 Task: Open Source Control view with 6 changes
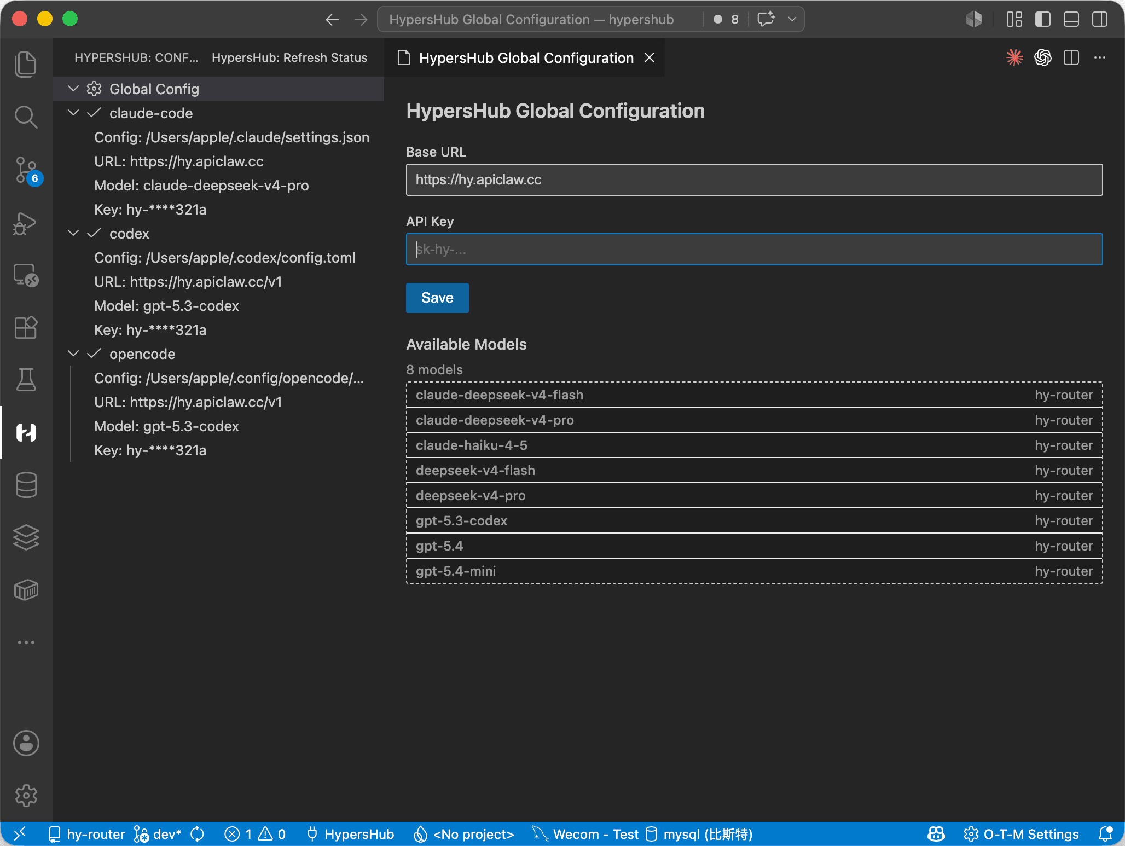tap(26, 170)
